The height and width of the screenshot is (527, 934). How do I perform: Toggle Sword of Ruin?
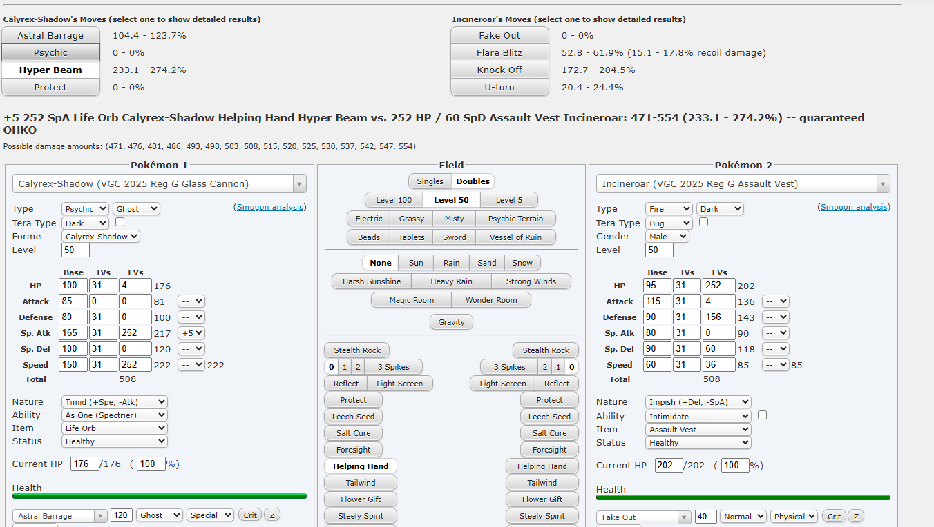point(455,237)
